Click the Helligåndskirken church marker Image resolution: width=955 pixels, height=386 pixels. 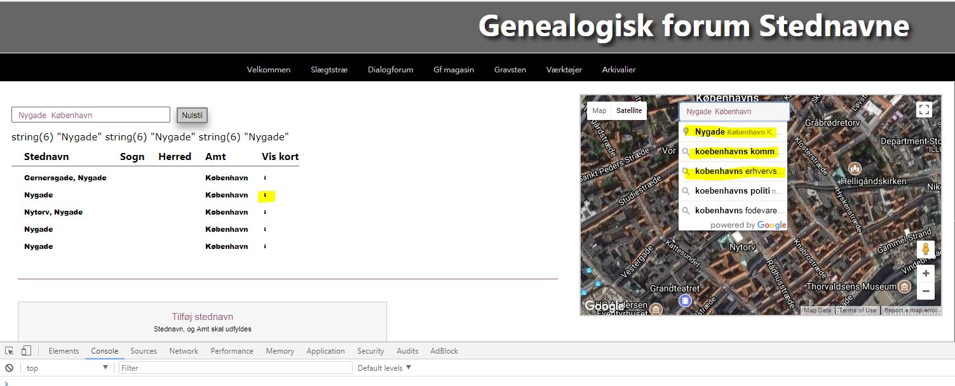pos(855,169)
